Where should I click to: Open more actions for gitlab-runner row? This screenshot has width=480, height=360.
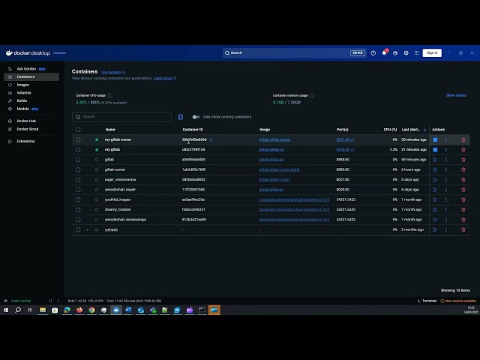446,169
